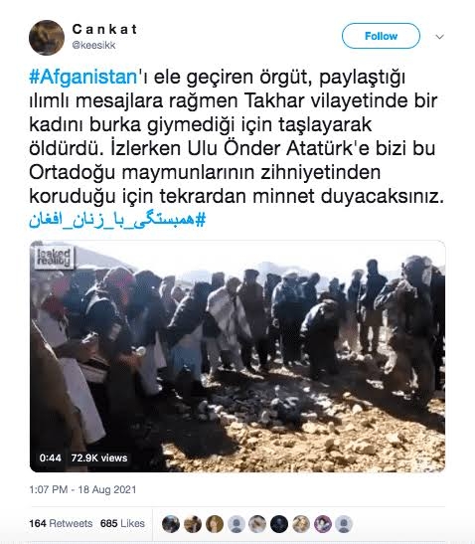Open second liker avatar in row

pyautogui.click(x=193, y=524)
